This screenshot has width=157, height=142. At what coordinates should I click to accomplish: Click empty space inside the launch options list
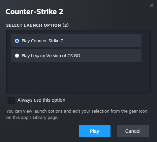pyautogui.click(x=78, y=78)
